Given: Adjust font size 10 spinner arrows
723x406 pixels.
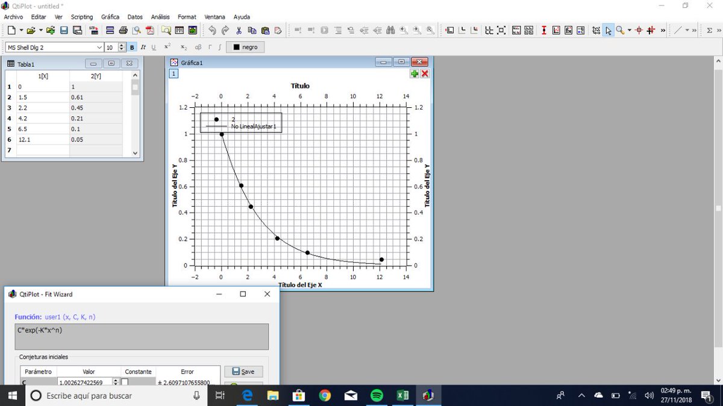Looking at the screenshot, I should pos(122,47).
